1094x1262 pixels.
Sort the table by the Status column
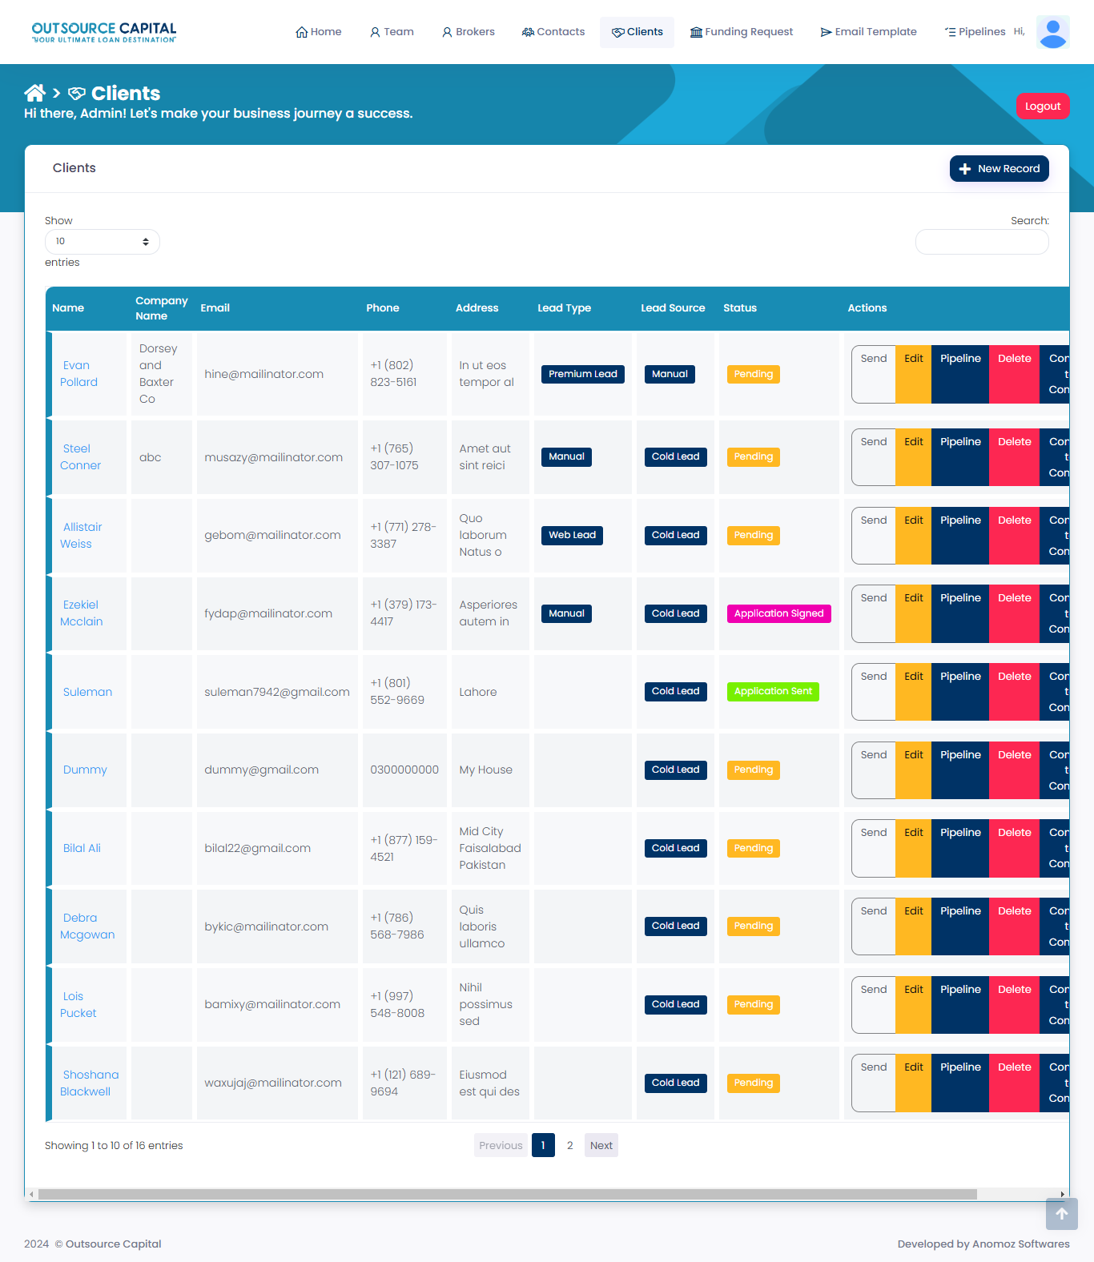click(739, 308)
